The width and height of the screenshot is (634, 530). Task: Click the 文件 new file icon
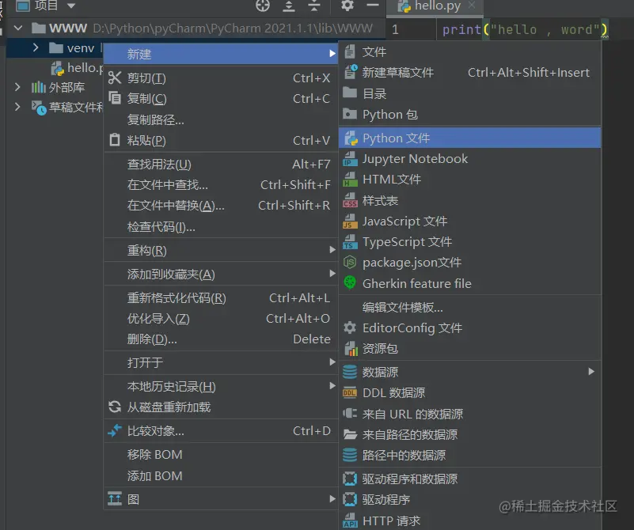coord(350,51)
